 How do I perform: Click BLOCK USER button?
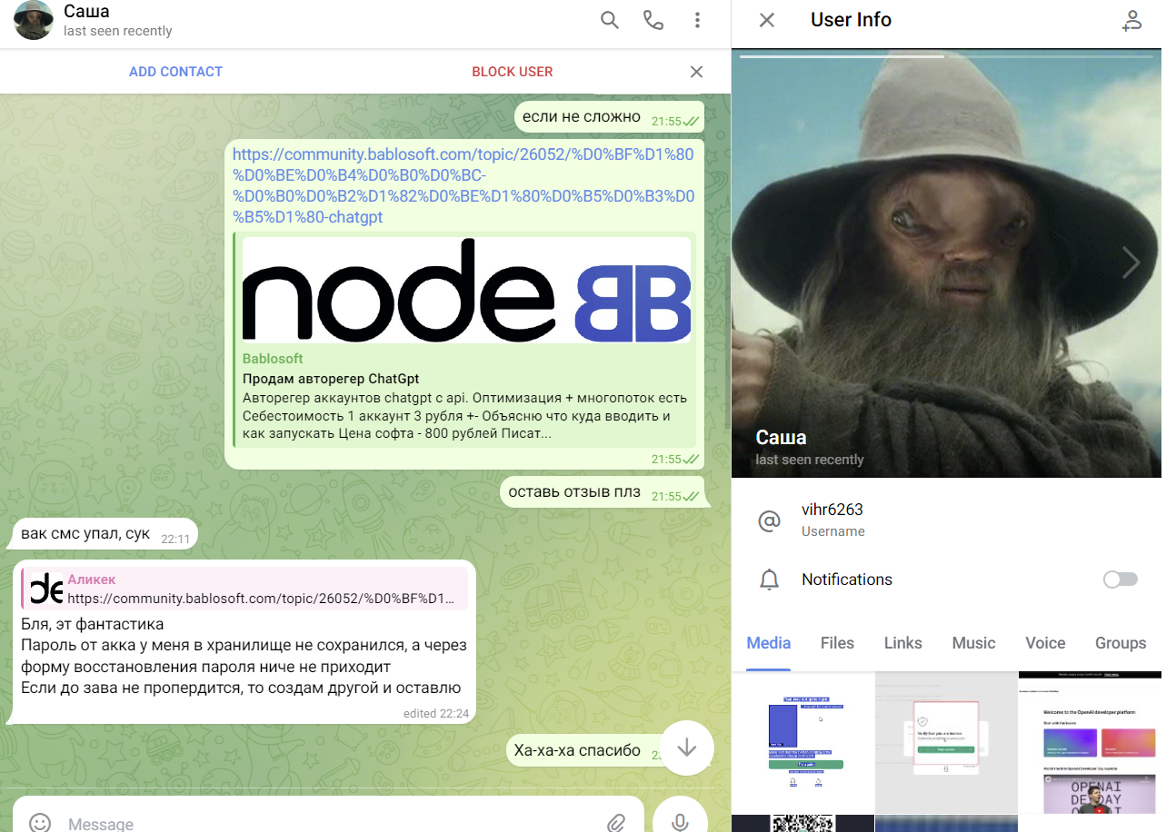(x=512, y=72)
